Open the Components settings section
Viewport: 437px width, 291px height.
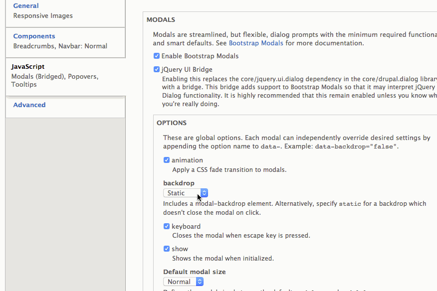coord(34,36)
